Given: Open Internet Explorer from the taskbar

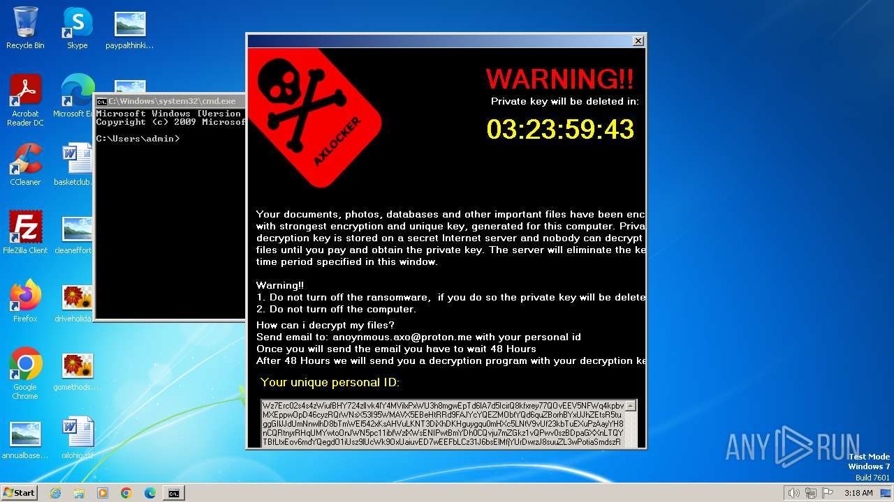Looking at the screenshot, I should (55, 493).
